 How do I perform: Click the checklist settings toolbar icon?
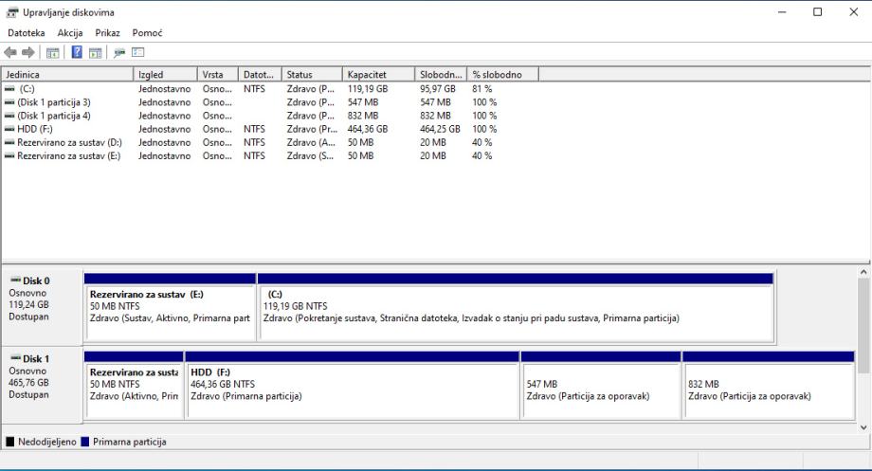click(138, 52)
